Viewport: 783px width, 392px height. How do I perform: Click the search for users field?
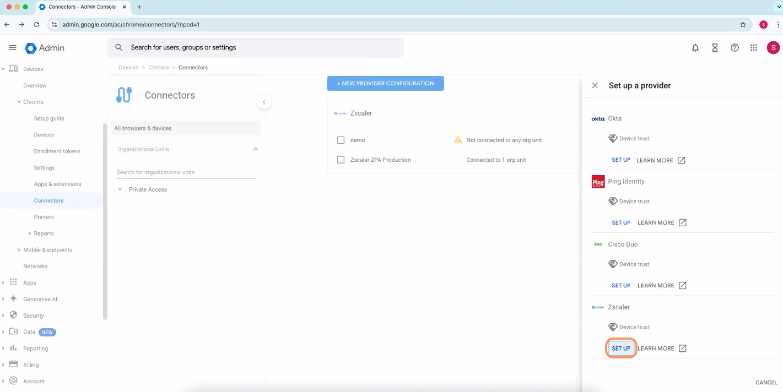(x=255, y=47)
